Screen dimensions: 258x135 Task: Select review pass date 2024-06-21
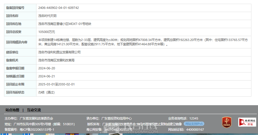46,76
